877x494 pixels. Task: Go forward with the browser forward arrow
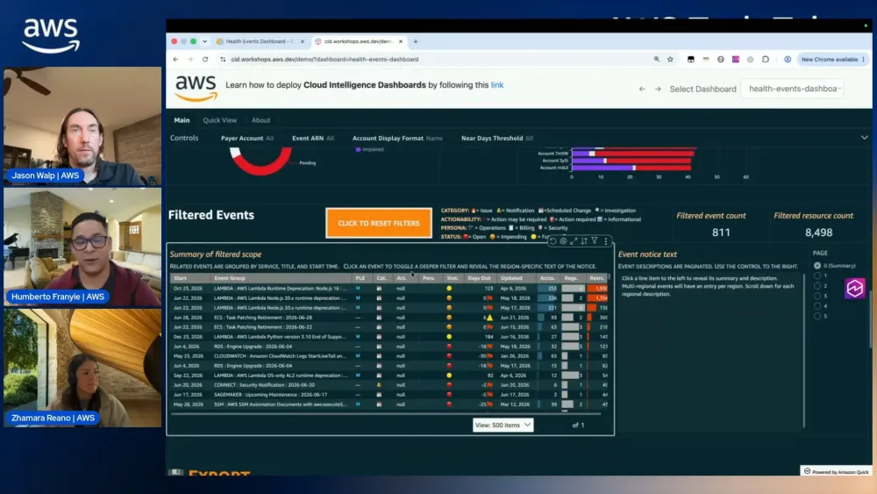pyautogui.click(x=190, y=60)
